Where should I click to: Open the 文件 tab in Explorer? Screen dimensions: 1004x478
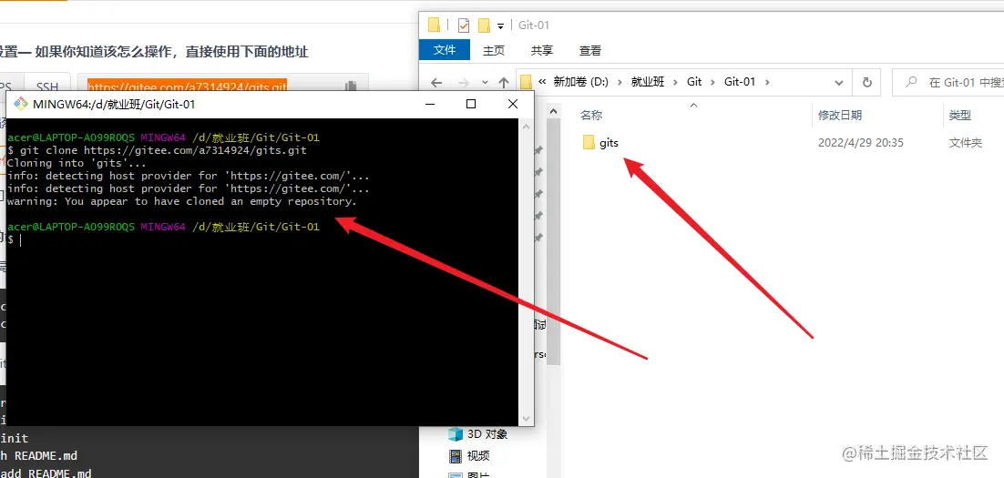point(445,50)
